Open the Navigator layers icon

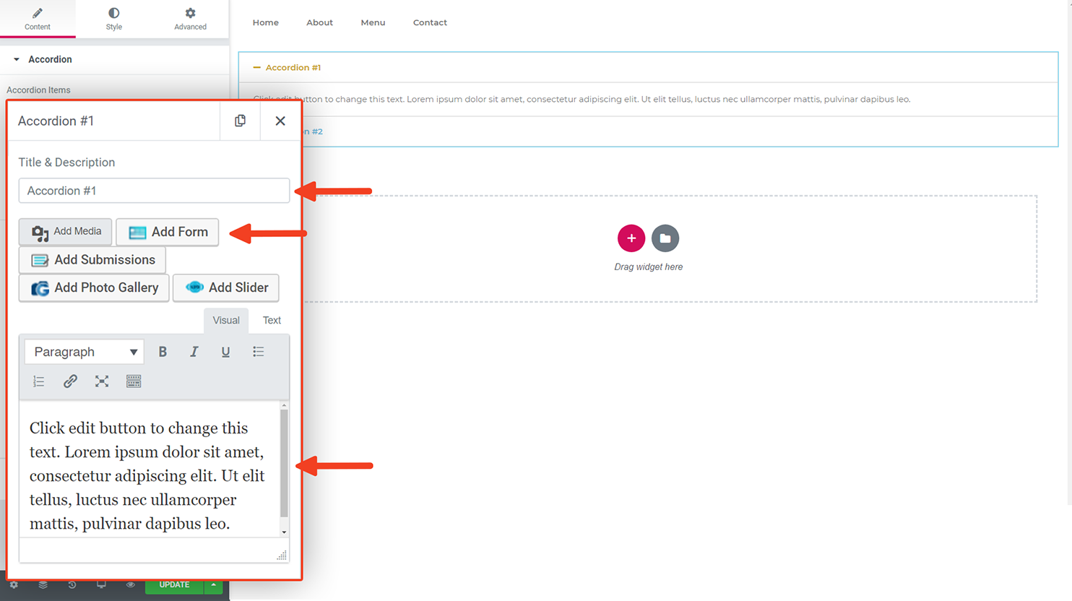[43, 584]
